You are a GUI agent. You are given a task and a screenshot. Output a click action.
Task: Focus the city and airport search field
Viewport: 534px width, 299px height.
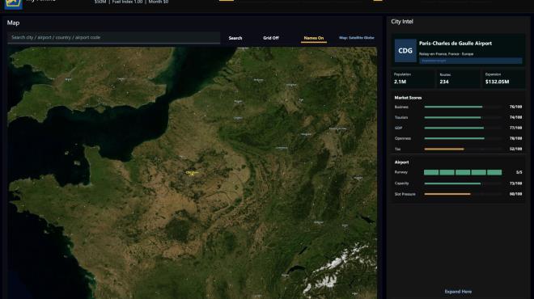114,37
